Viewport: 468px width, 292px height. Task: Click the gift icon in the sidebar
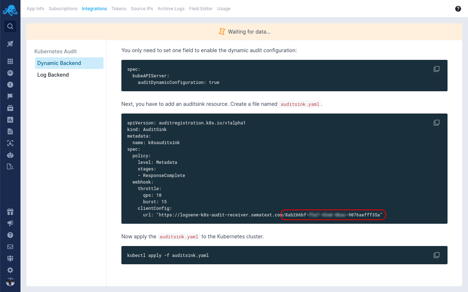coord(10,212)
